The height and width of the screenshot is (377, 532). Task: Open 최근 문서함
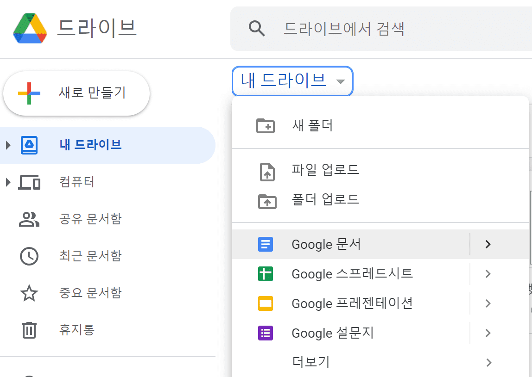click(108, 256)
